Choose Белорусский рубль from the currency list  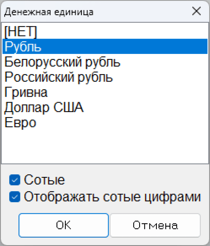click(x=62, y=62)
